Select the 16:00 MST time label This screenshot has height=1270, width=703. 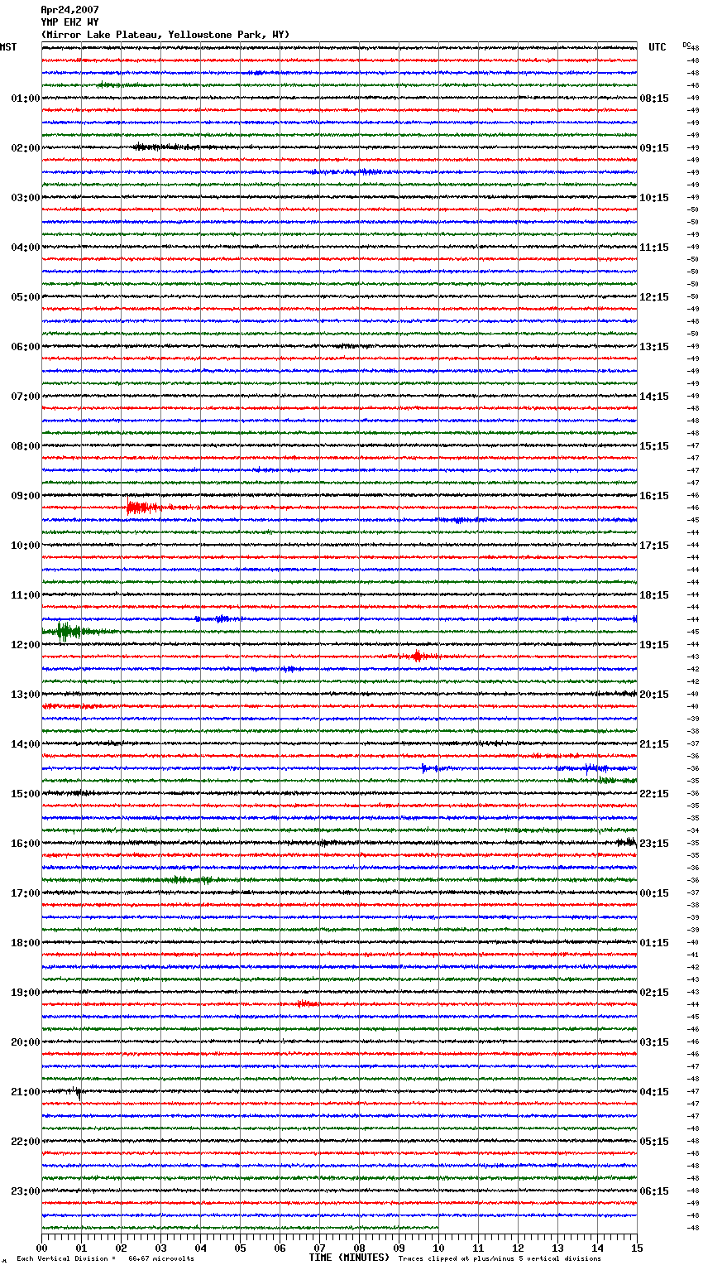[26, 844]
